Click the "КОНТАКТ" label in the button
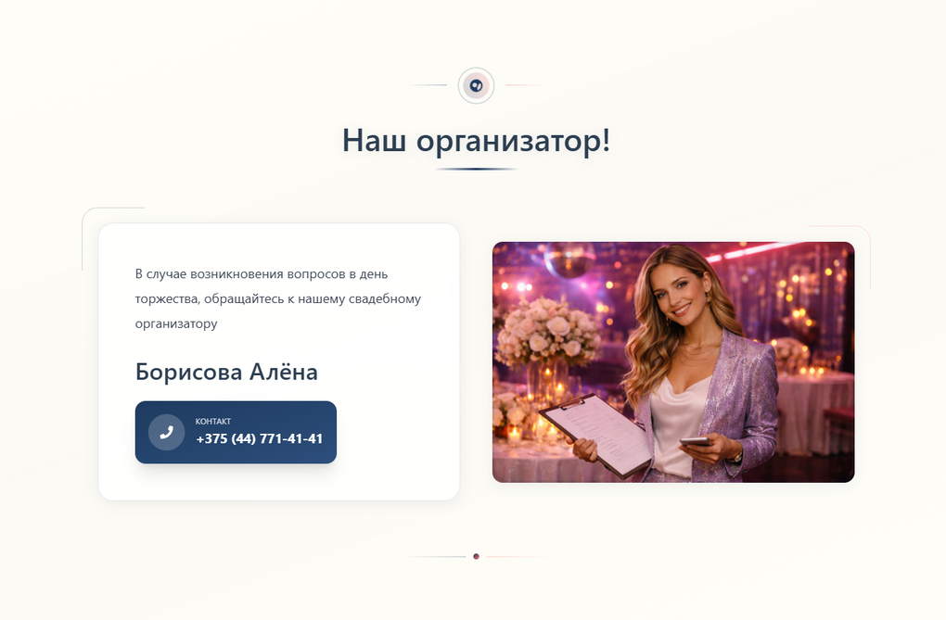946x620 pixels. 213,421
